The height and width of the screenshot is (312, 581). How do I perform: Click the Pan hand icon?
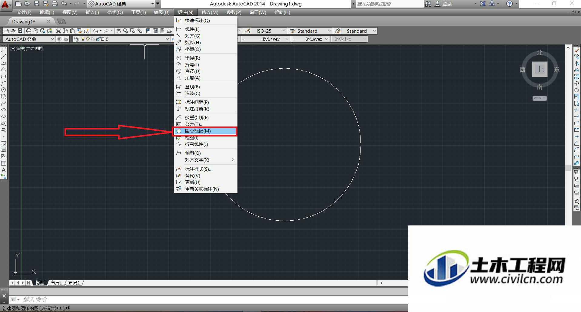119,31
